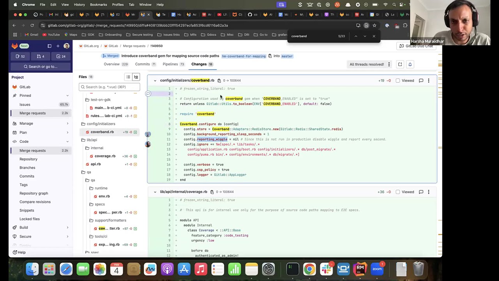The height and width of the screenshot is (281, 499).
Task: Click the plus create-new icon
Action: (x=58, y=46)
